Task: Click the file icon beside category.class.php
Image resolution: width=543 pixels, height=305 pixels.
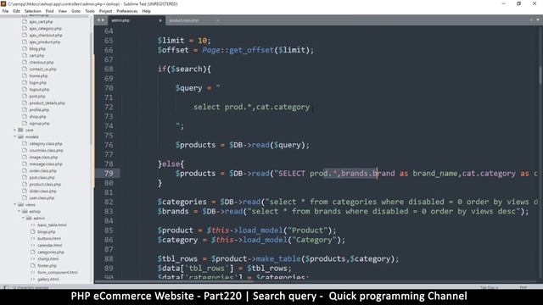Action: click(x=25, y=143)
